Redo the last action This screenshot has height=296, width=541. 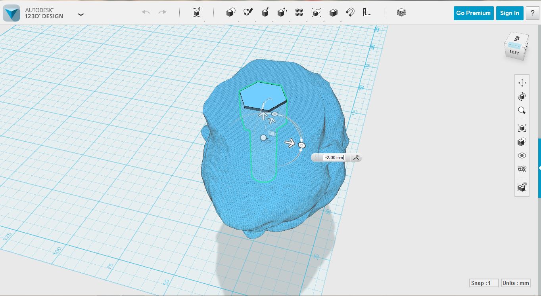tap(163, 12)
